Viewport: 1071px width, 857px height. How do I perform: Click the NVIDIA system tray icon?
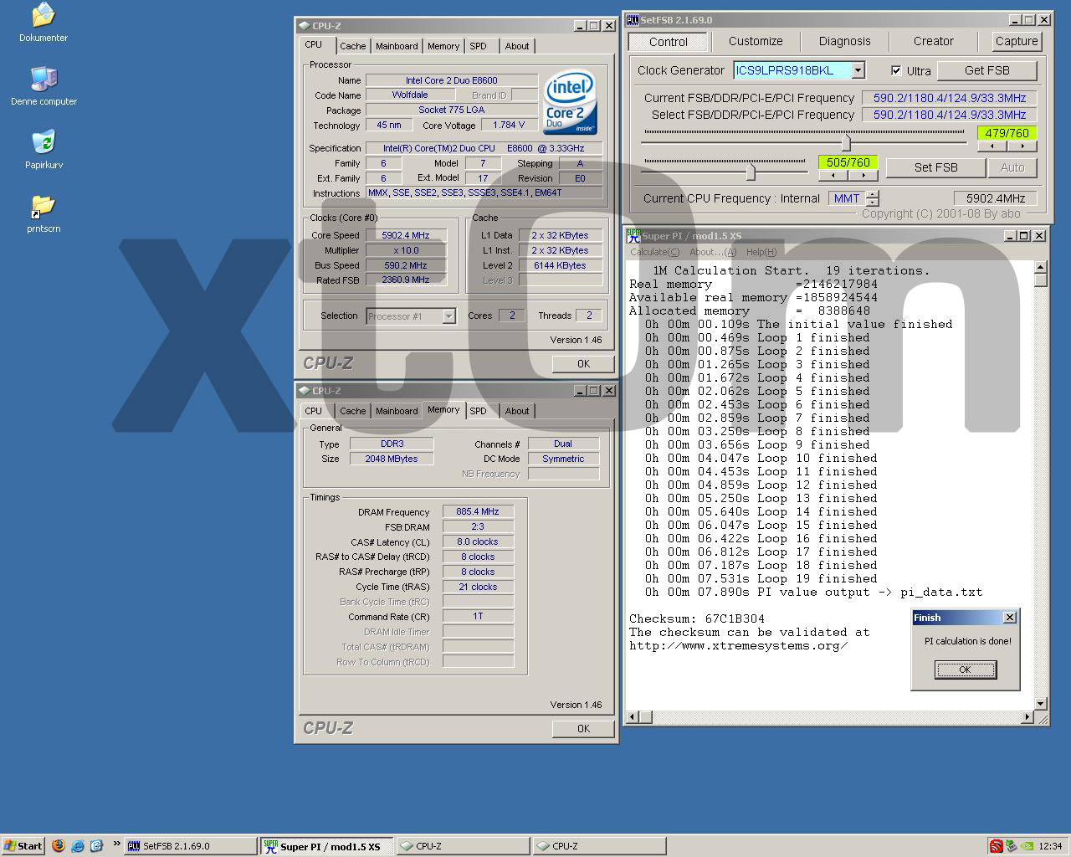[1027, 845]
